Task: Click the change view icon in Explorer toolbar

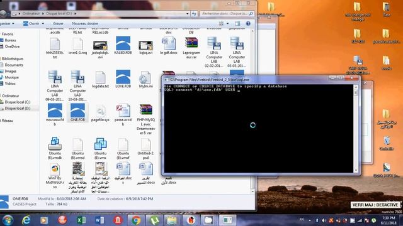Action: (221, 24)
